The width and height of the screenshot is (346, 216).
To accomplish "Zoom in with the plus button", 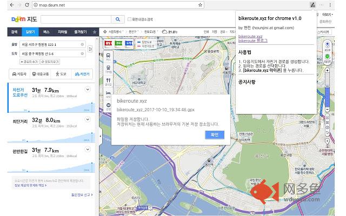I will 327,71.
